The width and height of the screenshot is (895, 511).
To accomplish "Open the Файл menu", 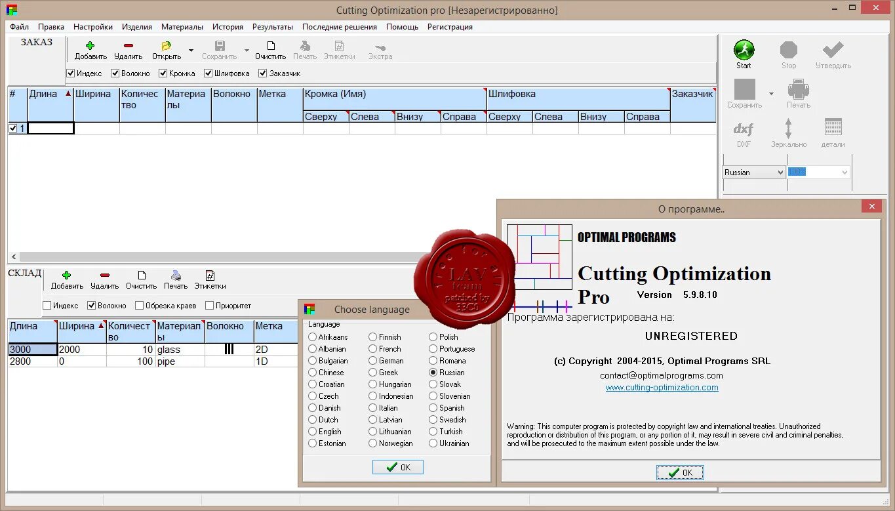I will coord(19,27).
